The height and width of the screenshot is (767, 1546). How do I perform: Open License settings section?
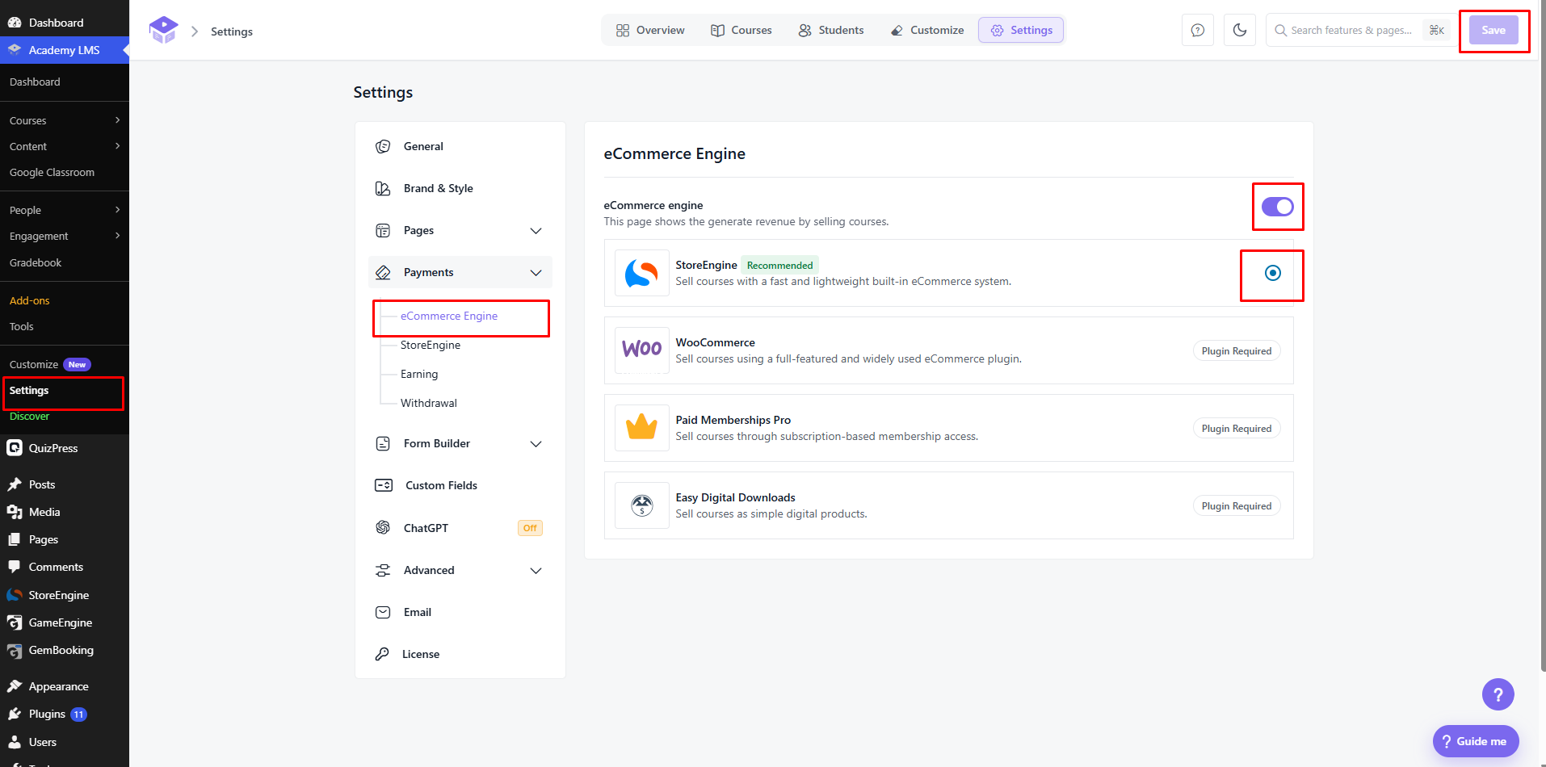(460, 654)
